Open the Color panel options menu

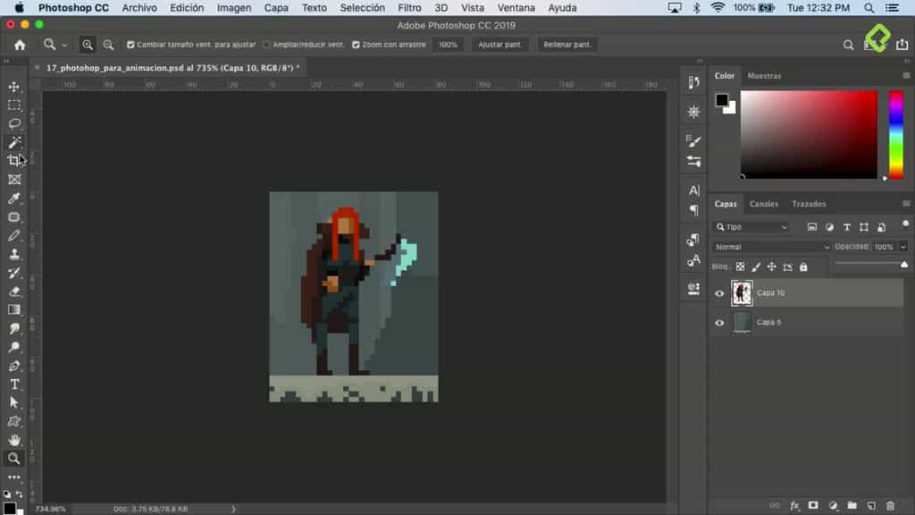click(906, 76)
